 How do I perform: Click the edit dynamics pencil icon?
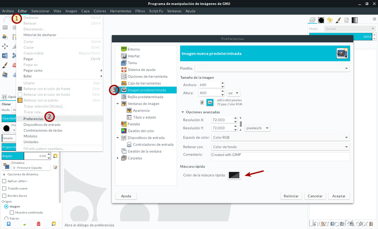pos(55,168)
